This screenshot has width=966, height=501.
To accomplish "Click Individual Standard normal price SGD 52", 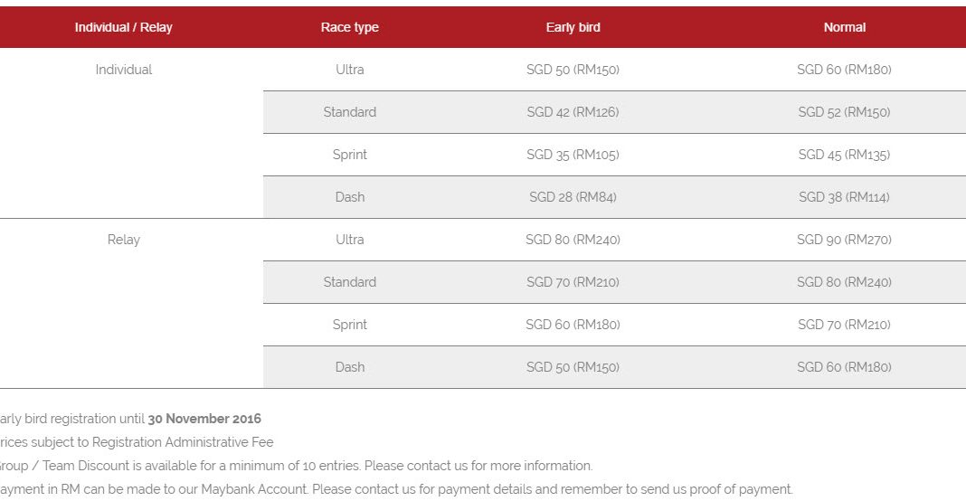I will 844,112.
